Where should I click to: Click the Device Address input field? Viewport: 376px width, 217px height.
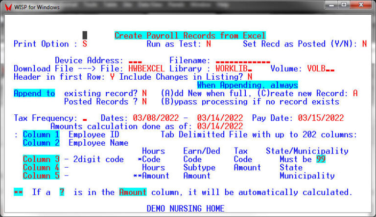[135, 61]
